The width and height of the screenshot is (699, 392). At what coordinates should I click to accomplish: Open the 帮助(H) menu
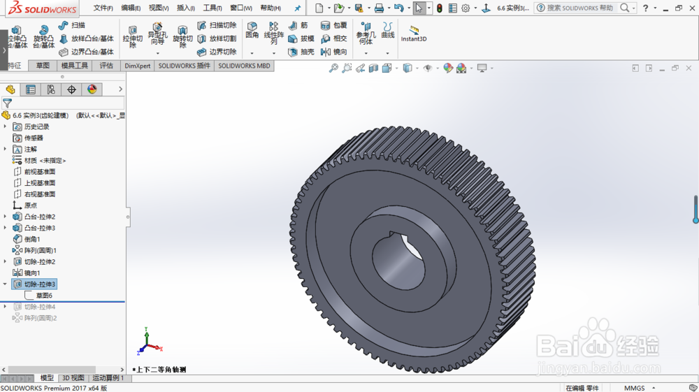[270, 8]
